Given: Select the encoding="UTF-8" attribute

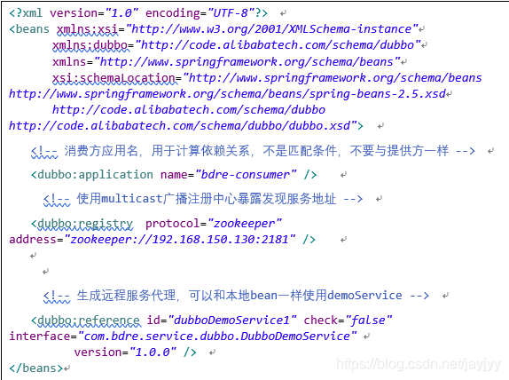Looking at the screenshot, I should click(x=200, y=13).
